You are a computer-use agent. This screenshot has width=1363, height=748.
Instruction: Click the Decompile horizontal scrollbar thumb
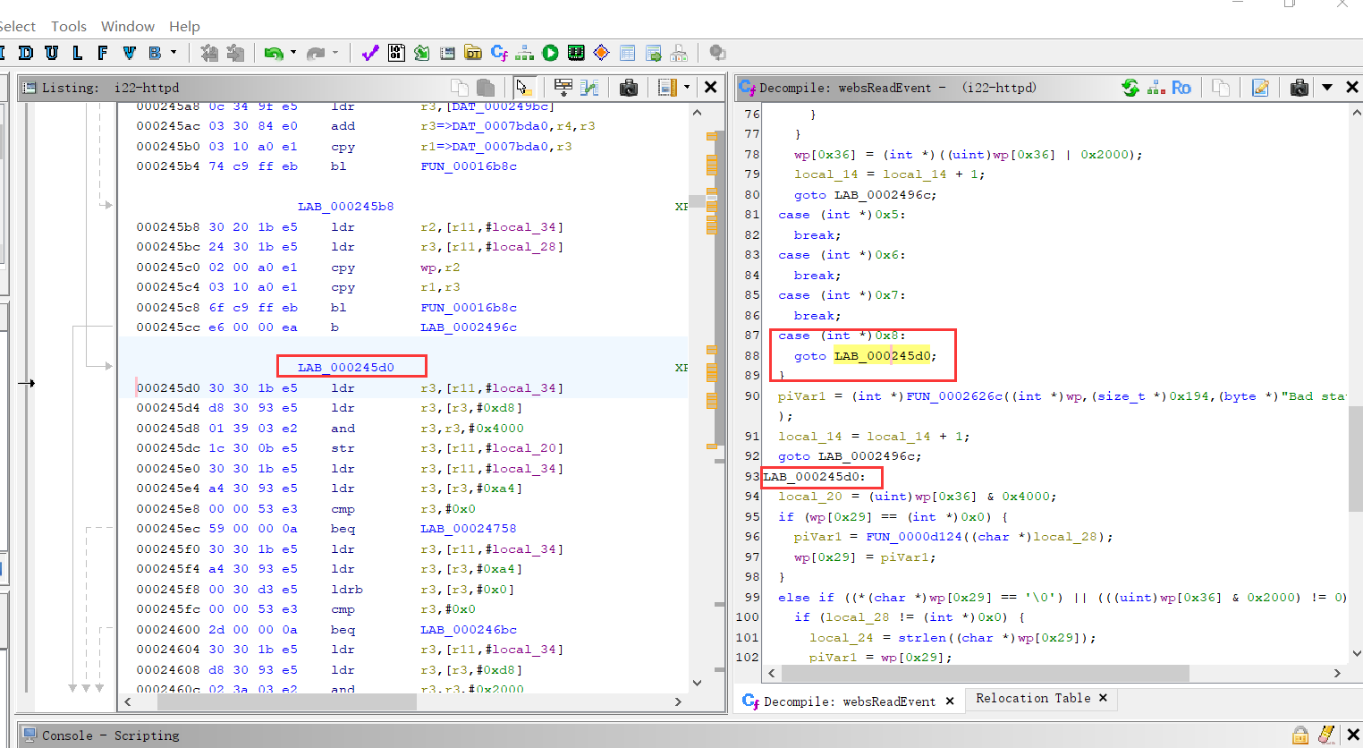(984, 673)
